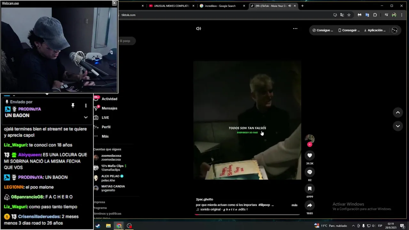This screenshot has height=230, width=409.
Task: Open followed account MATIAS CANDIA
Action: [x=109, y=188]
